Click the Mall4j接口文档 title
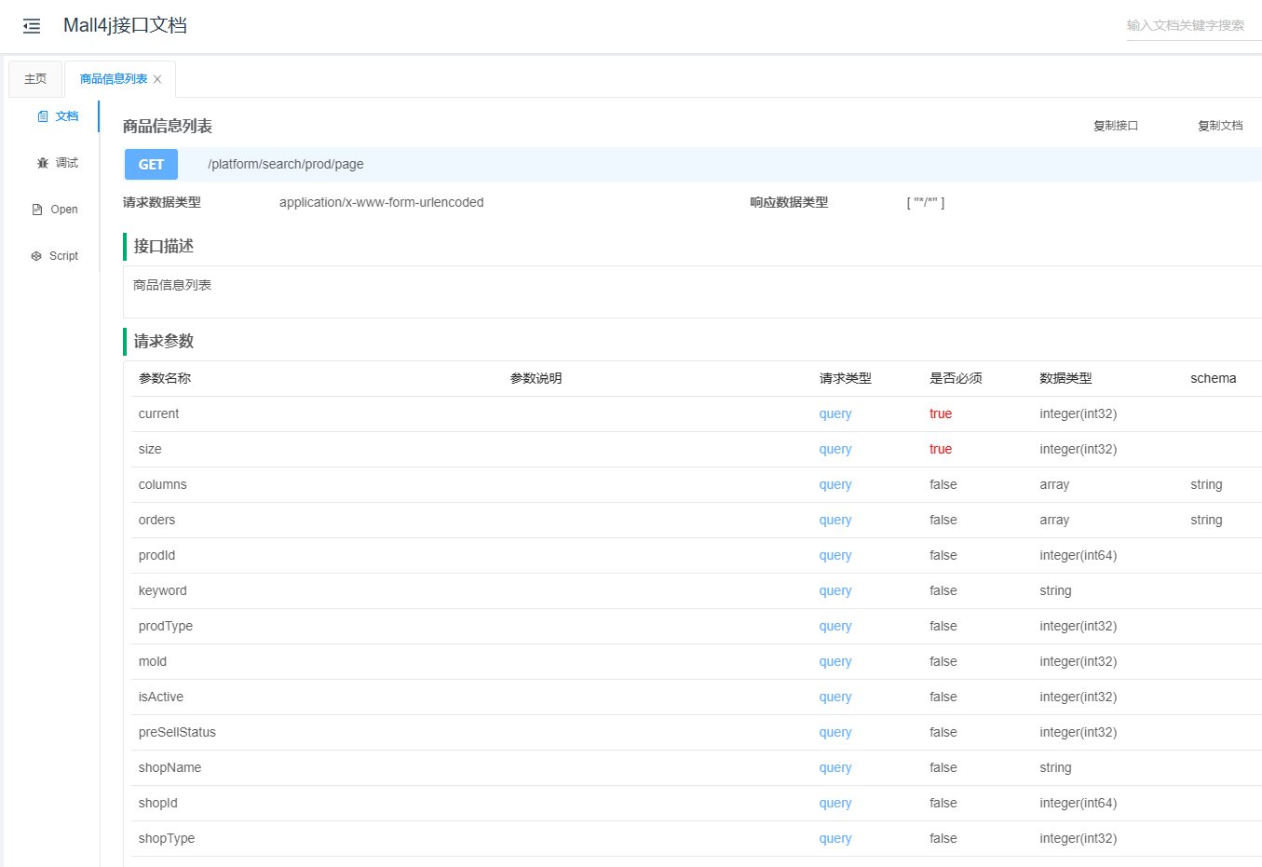The height and width of the screenshot is (867, 1262). tap(125, 25)
